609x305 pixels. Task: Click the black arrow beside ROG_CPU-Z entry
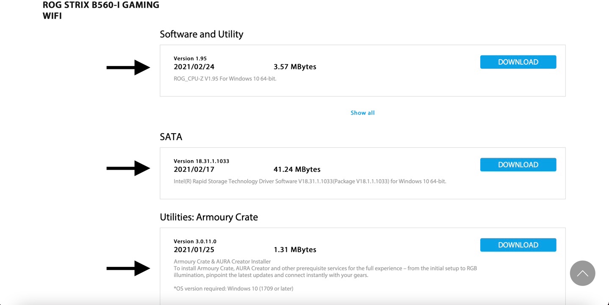tap(128, 67)
